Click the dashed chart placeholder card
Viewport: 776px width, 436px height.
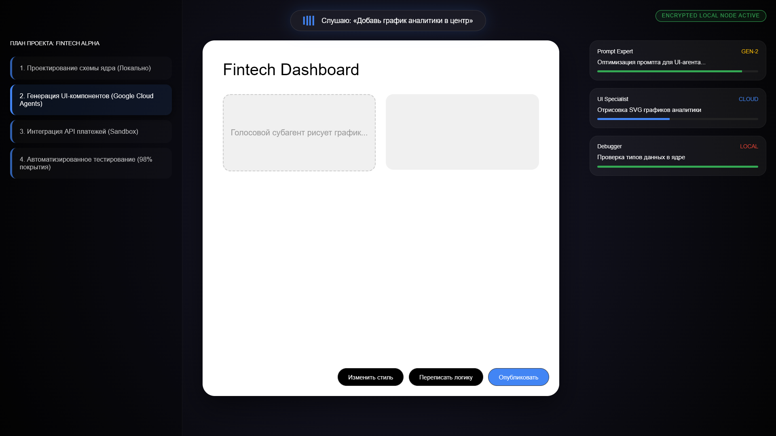click(299, 133)
